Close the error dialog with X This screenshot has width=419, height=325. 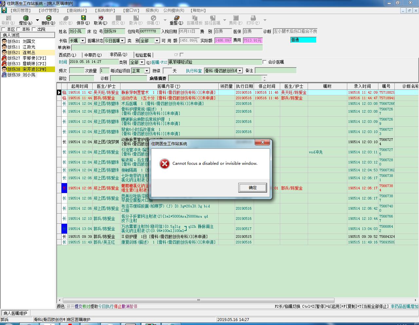tap(263, 142)
